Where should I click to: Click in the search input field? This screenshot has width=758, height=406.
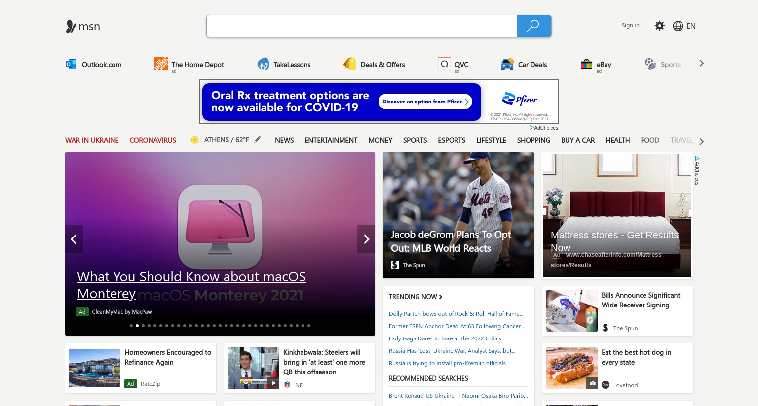pos(362,26)
